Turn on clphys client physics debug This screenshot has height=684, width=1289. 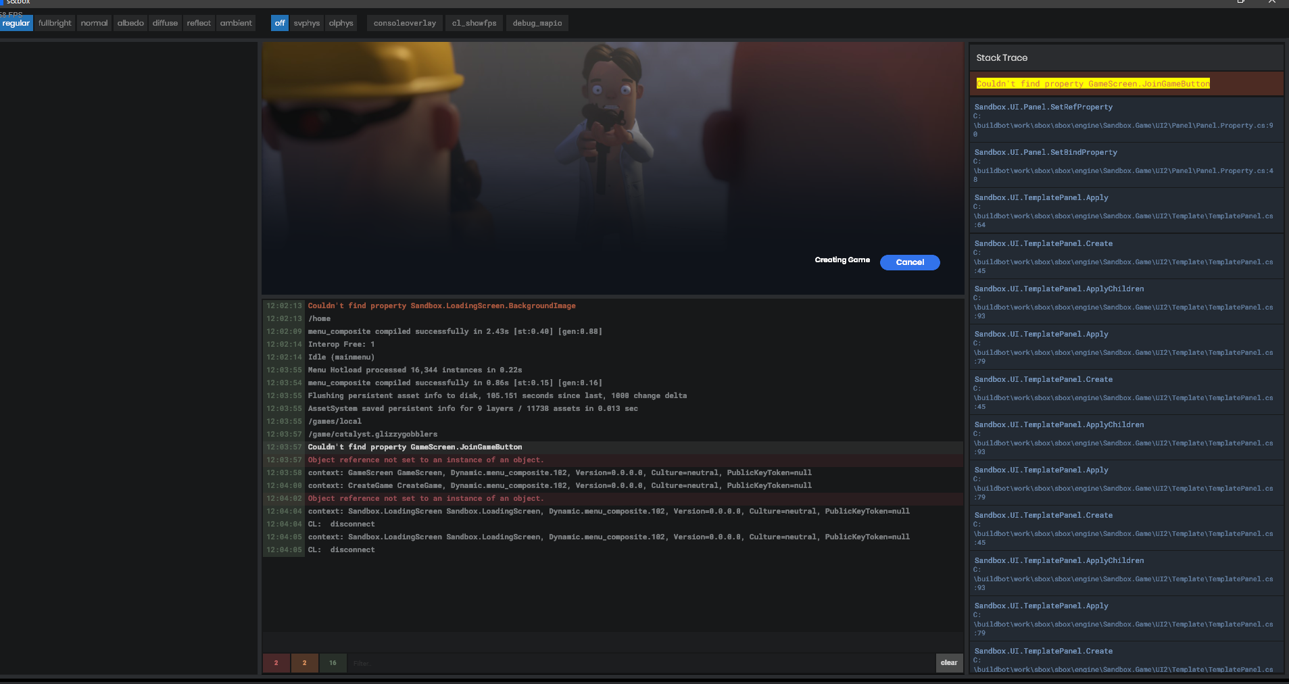pos(341,22)
